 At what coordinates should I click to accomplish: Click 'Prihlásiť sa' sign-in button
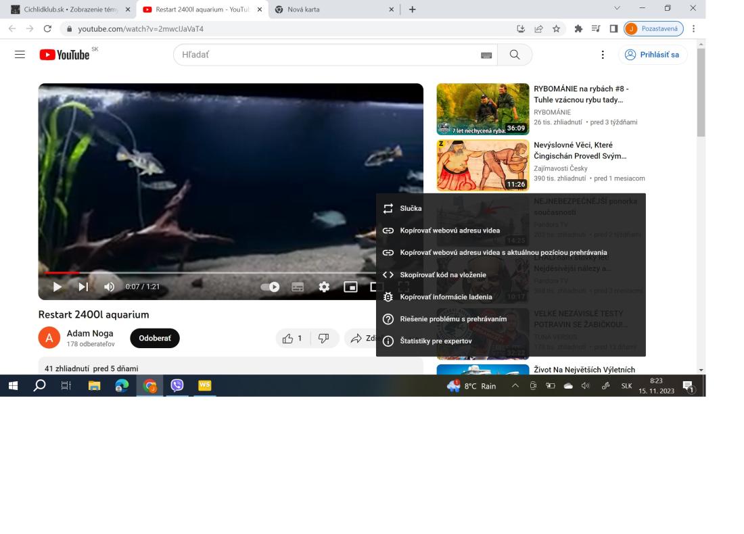click(652, 55)
